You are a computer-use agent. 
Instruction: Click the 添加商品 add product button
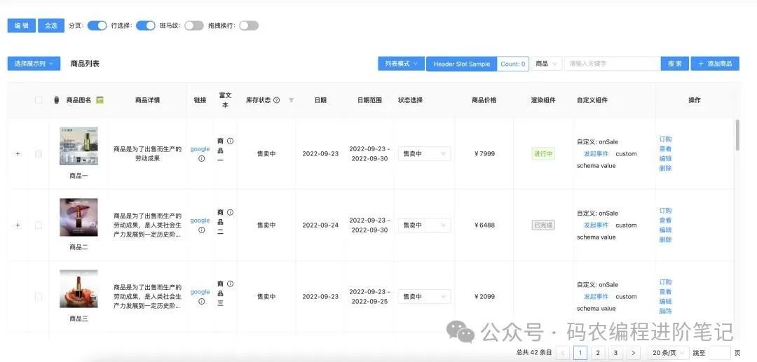click(715, 64)
